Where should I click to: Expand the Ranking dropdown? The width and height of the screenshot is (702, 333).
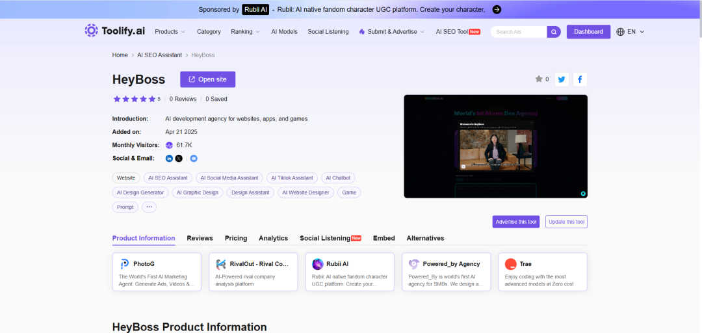click(x=245, y=32)
